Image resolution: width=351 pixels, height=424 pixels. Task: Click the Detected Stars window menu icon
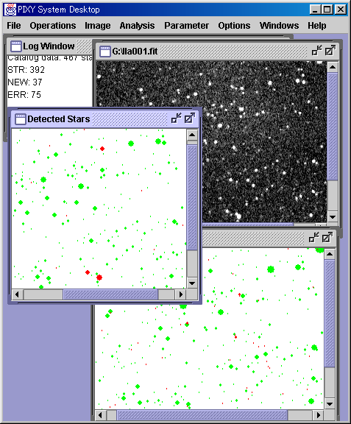point(21,119)
